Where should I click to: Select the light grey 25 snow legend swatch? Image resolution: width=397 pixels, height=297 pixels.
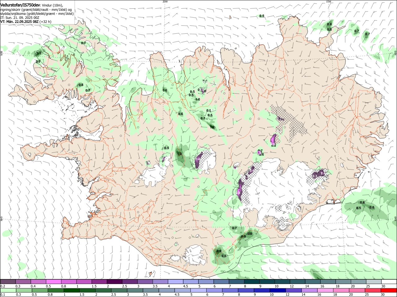click(373, 282)
